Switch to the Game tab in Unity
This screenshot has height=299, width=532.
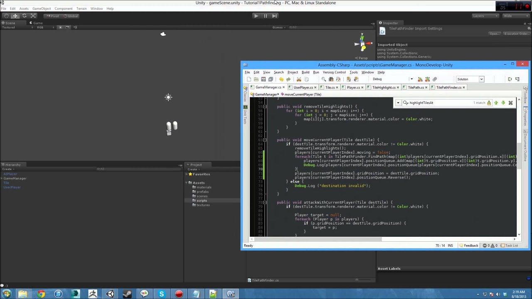coord(36,23)
